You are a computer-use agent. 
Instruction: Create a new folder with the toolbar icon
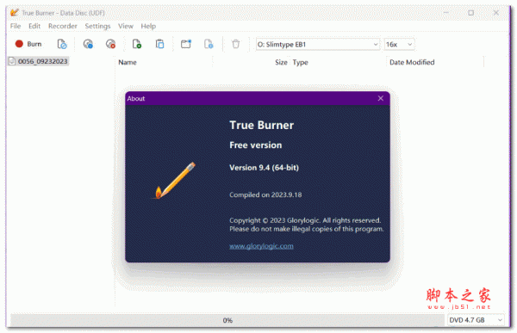coord(186,44)
